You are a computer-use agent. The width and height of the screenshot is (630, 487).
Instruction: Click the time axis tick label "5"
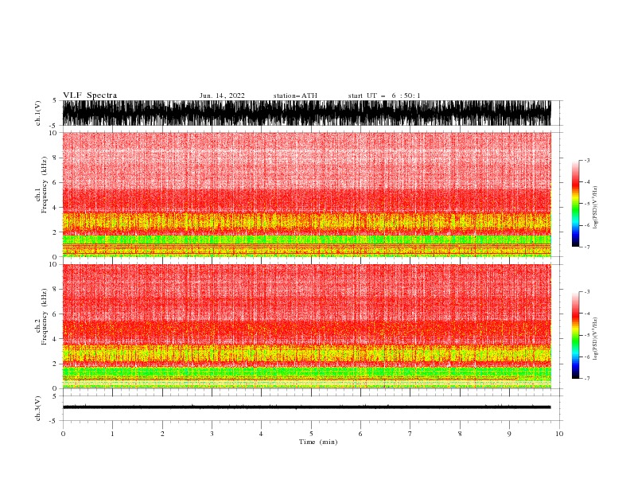(x=311, y=434)
